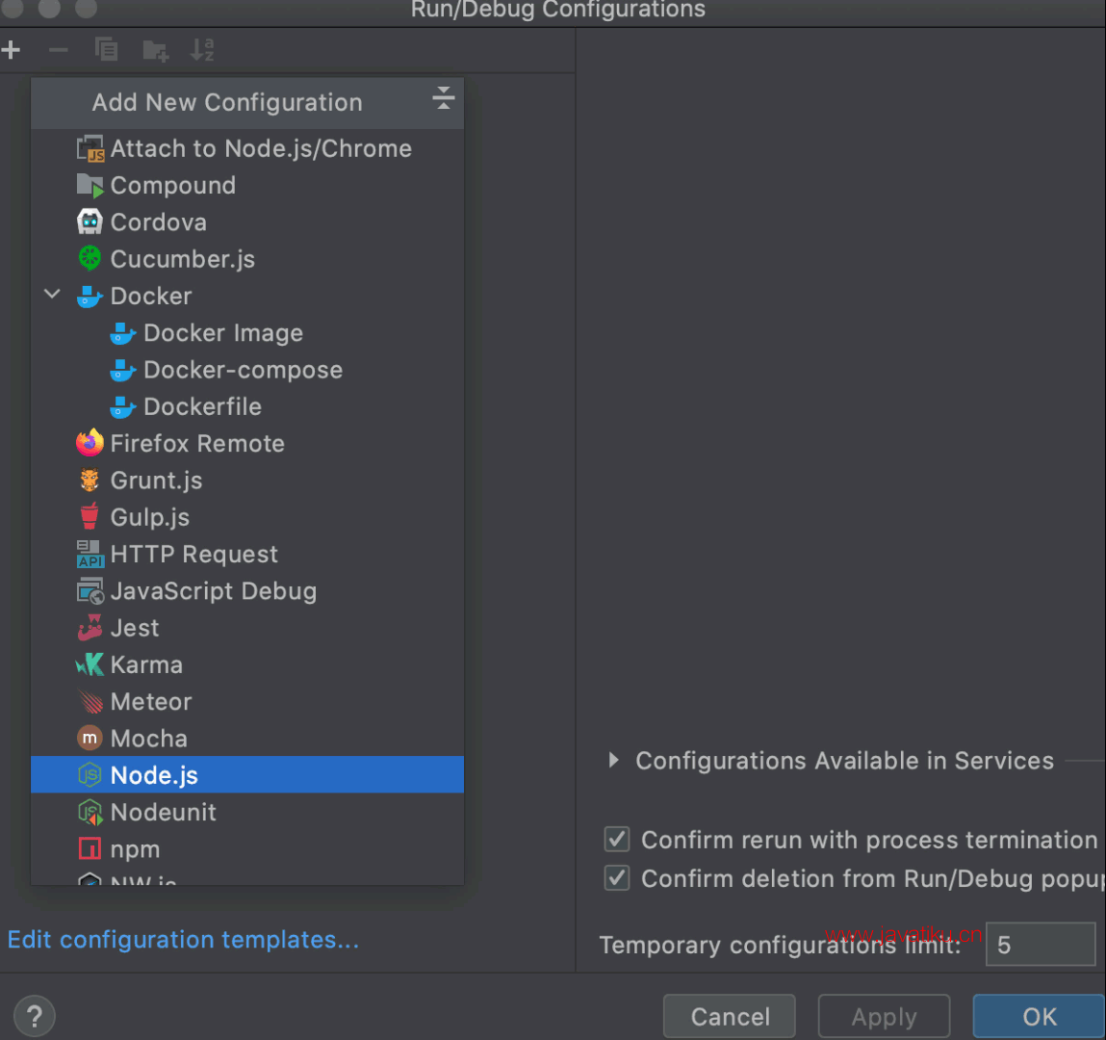Image resolution: width=1106 pixels, height=1040 pixels.
Task: Select the Cordova text label
Action: coord(159,222)
